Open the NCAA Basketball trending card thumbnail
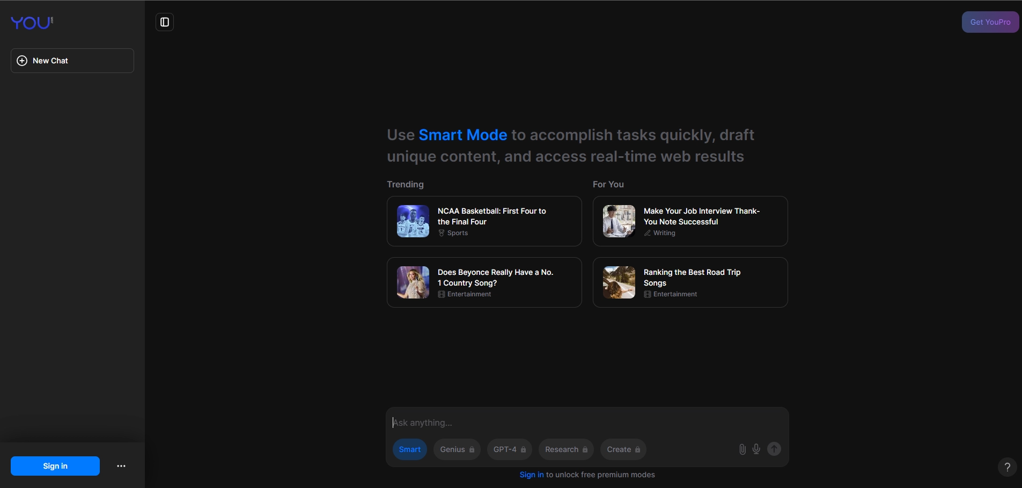The height and width of the screenshot is (488, 1022). [x=413, y=221]
